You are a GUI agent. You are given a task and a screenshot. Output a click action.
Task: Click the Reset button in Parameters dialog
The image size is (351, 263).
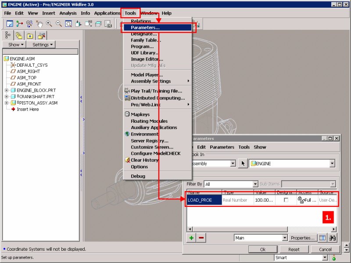[x=294, y=249]
